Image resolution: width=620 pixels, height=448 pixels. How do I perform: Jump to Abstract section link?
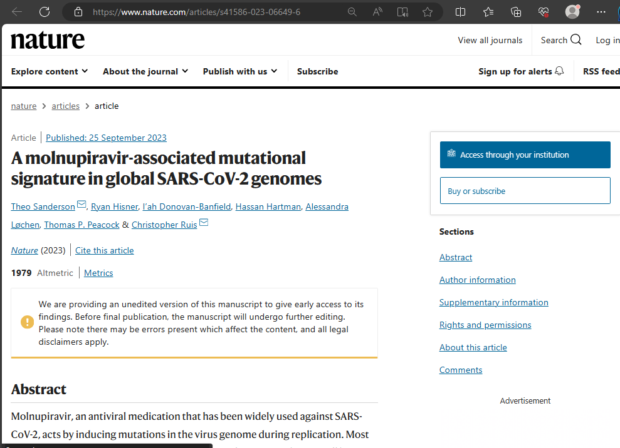point(456,257)
